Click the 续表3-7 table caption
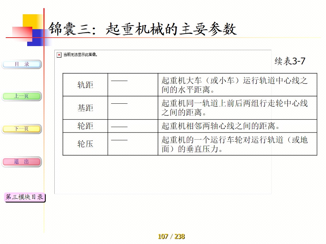 (290, 61)
